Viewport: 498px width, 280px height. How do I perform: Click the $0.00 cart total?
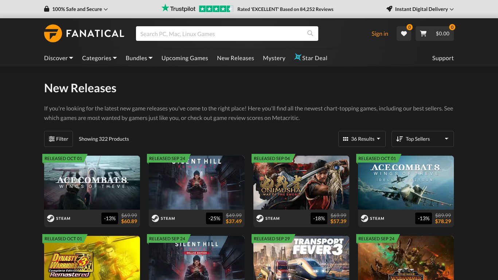pyautogui.click(x=443, y=34)
